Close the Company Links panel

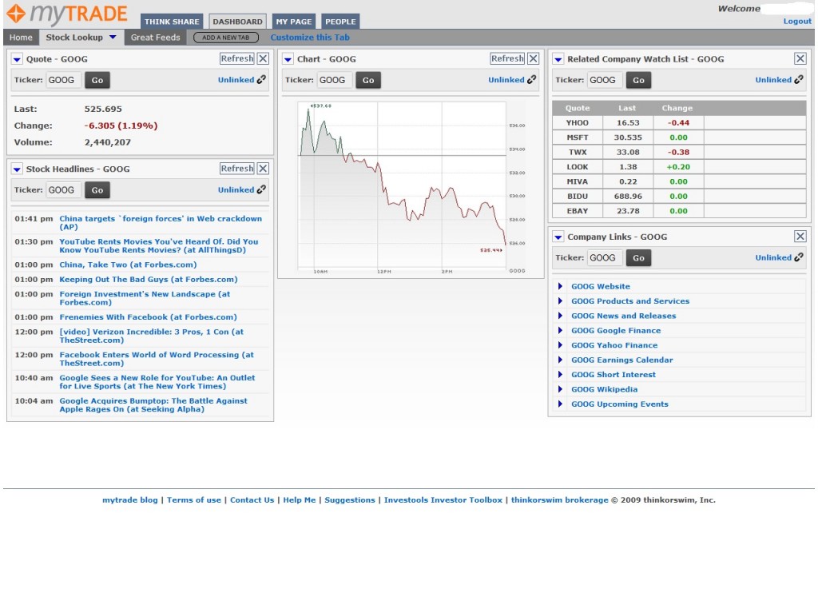[x=800, y=237]
